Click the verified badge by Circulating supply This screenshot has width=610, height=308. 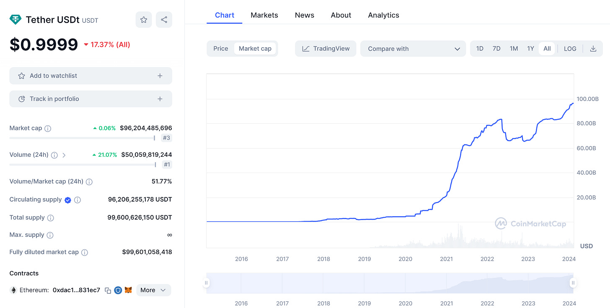(x=68, y=200)
